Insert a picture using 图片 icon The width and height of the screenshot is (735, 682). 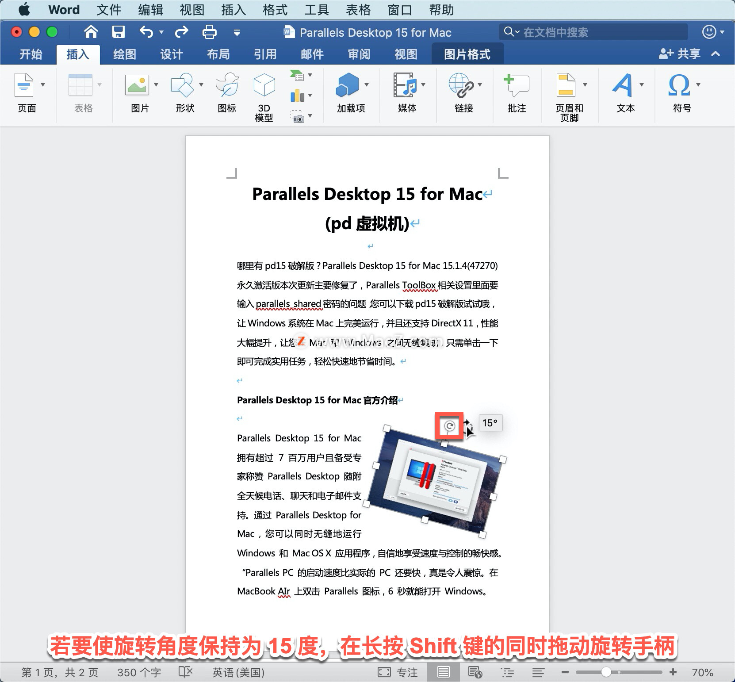point(137,85)
